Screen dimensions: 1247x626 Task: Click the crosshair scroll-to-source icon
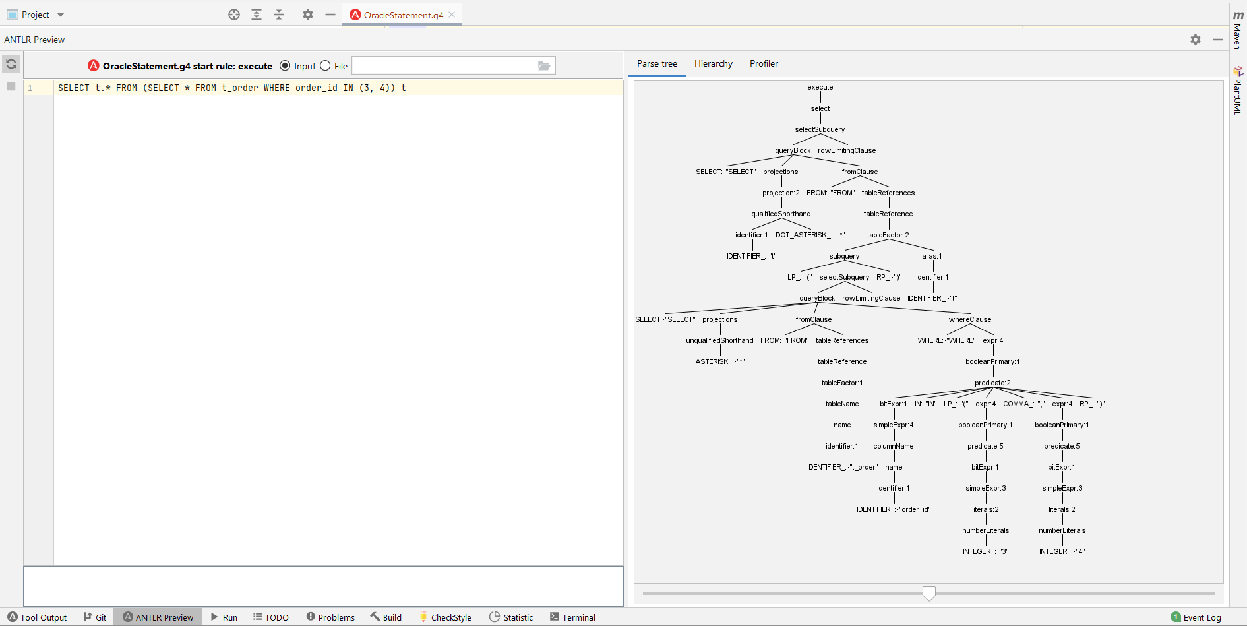[234, 14]
